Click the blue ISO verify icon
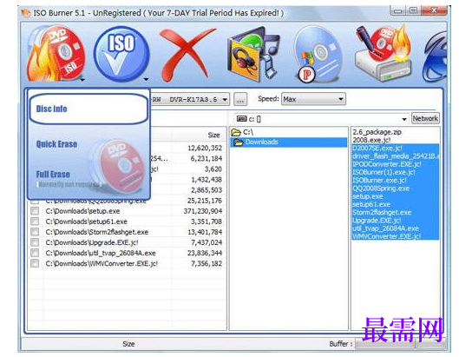459x357 pixels. click(121, 54)
